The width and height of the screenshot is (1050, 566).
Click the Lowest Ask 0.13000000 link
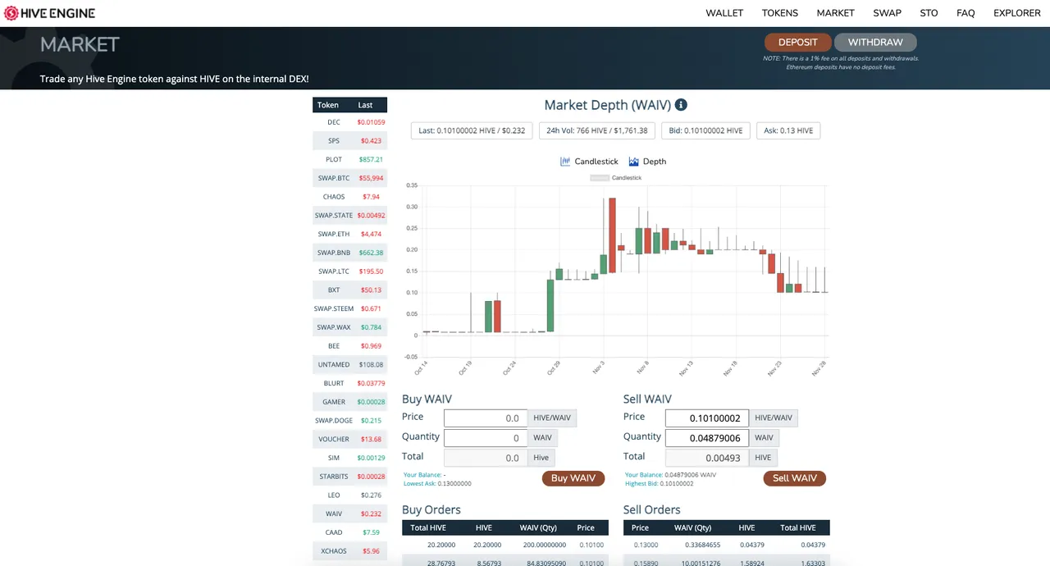click(437, 484)
